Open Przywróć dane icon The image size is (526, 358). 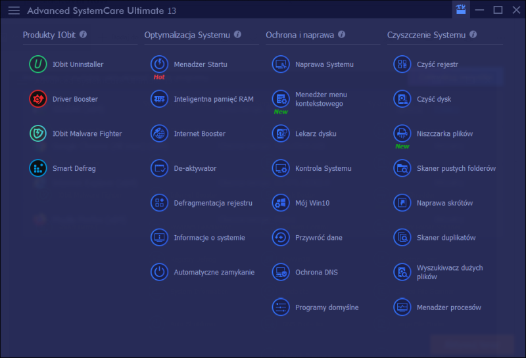click(x=281, y=237)
